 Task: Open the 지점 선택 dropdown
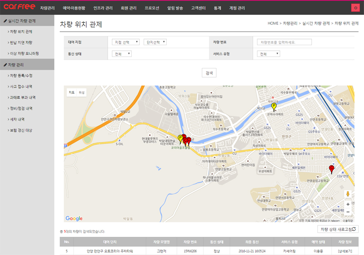pos(126,42)
